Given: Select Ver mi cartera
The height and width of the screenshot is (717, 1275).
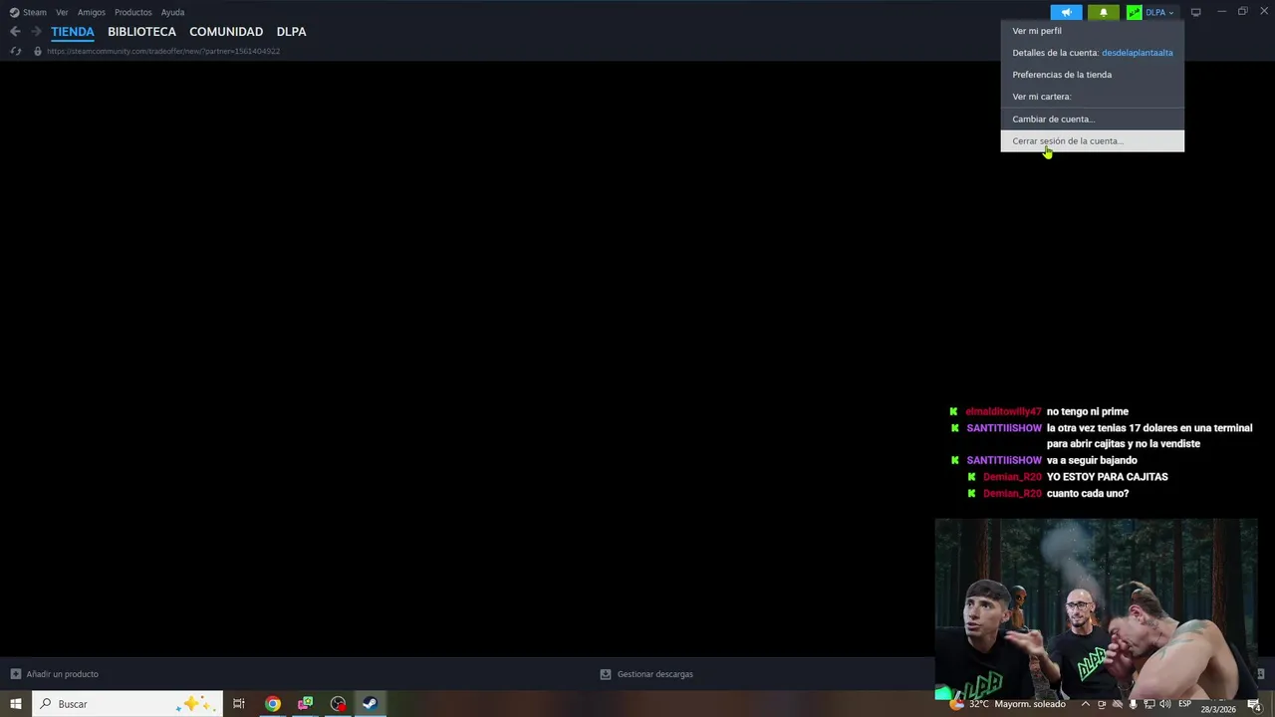Looking at the screenshot, I should 1093,97.
